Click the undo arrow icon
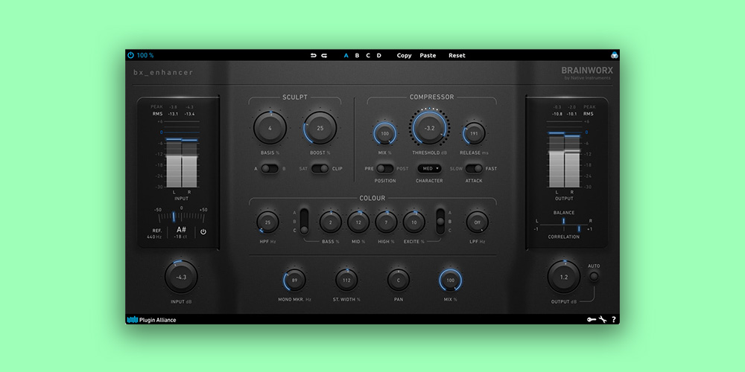This screenshot has width=745, height=372. coord(313,55)
